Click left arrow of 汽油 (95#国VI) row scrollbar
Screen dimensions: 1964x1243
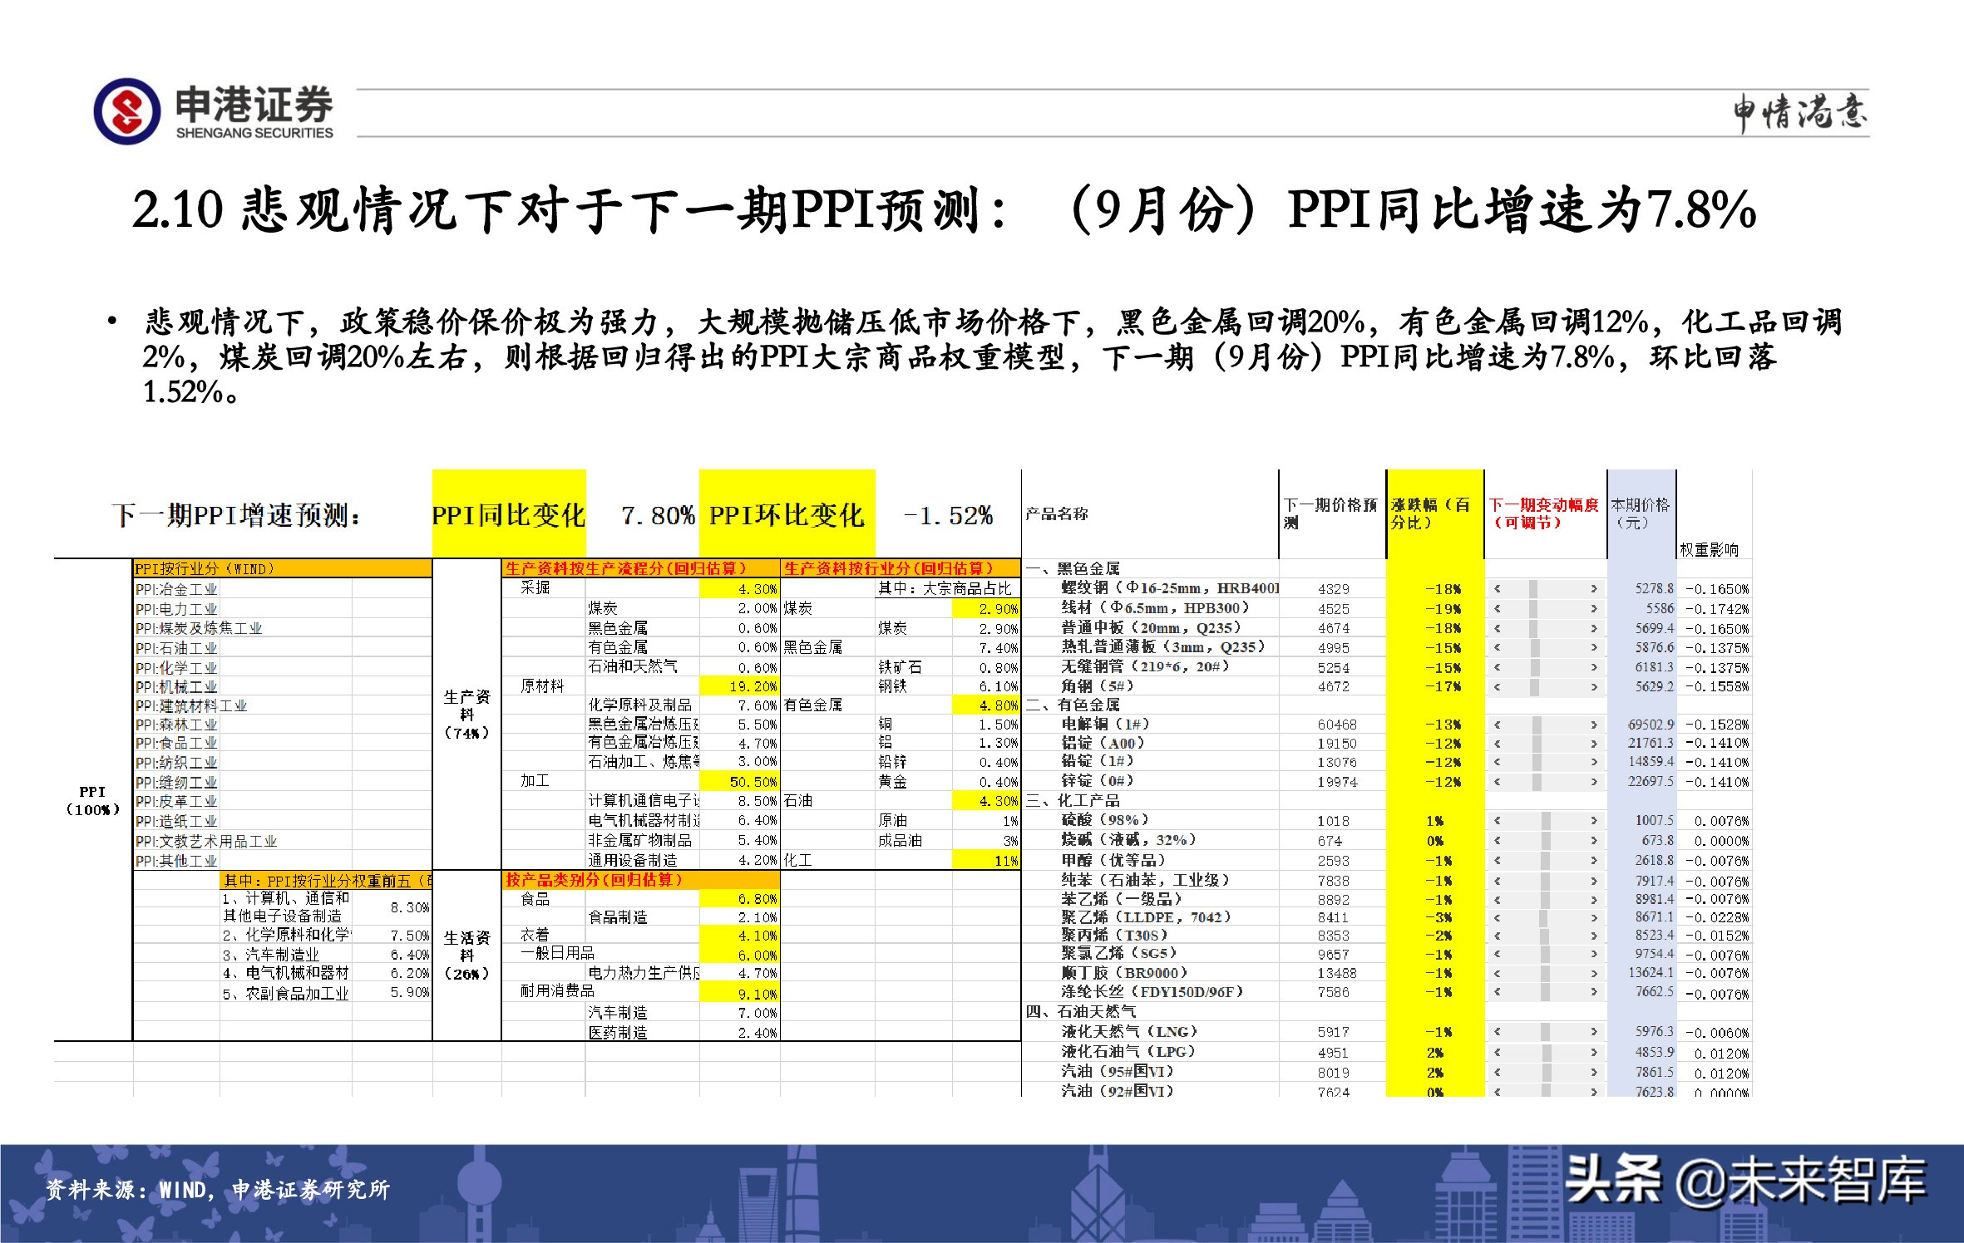(1498, 1073)
